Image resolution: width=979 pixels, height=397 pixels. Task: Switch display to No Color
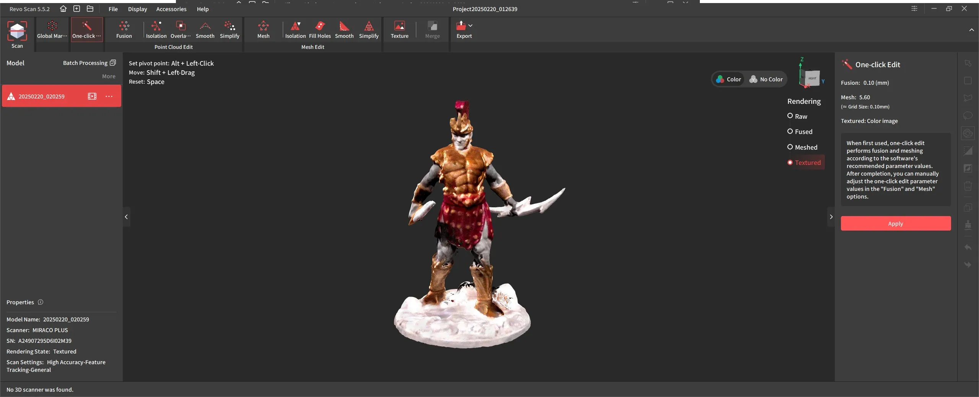click(x=766, y=79)
